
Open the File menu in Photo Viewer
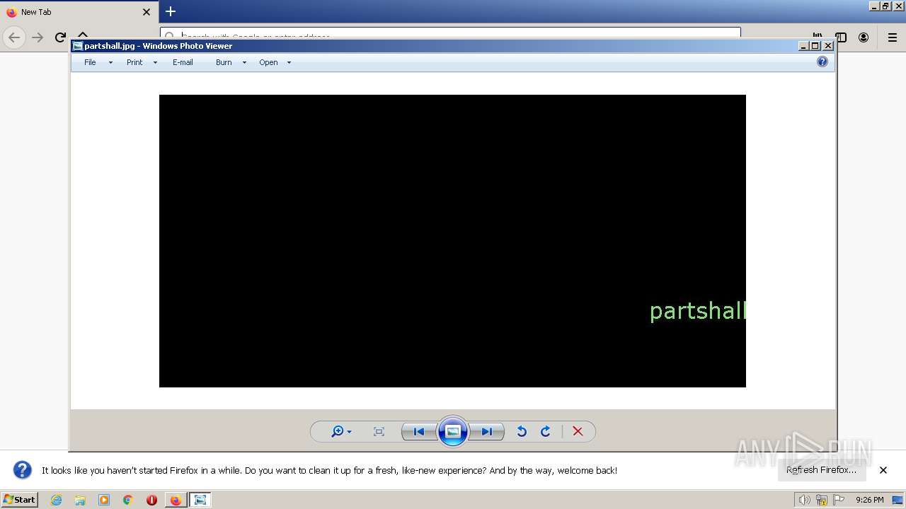(x=90, y=62)
